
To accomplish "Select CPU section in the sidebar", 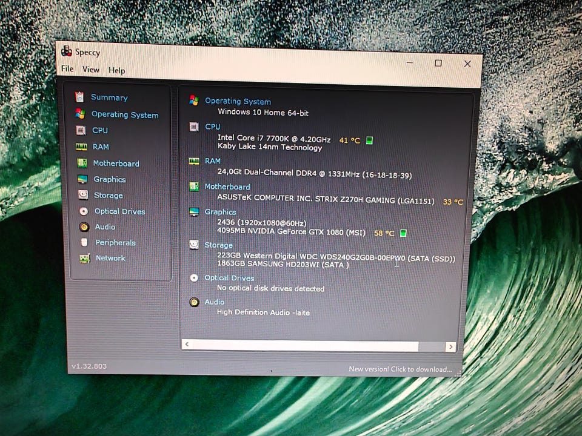I will (x=100, y=131).
